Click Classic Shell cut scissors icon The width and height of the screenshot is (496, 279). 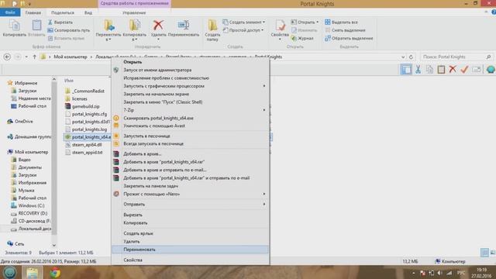click(x=418, y=69)
